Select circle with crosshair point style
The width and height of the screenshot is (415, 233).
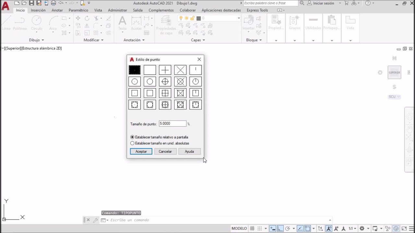(165, 82)
